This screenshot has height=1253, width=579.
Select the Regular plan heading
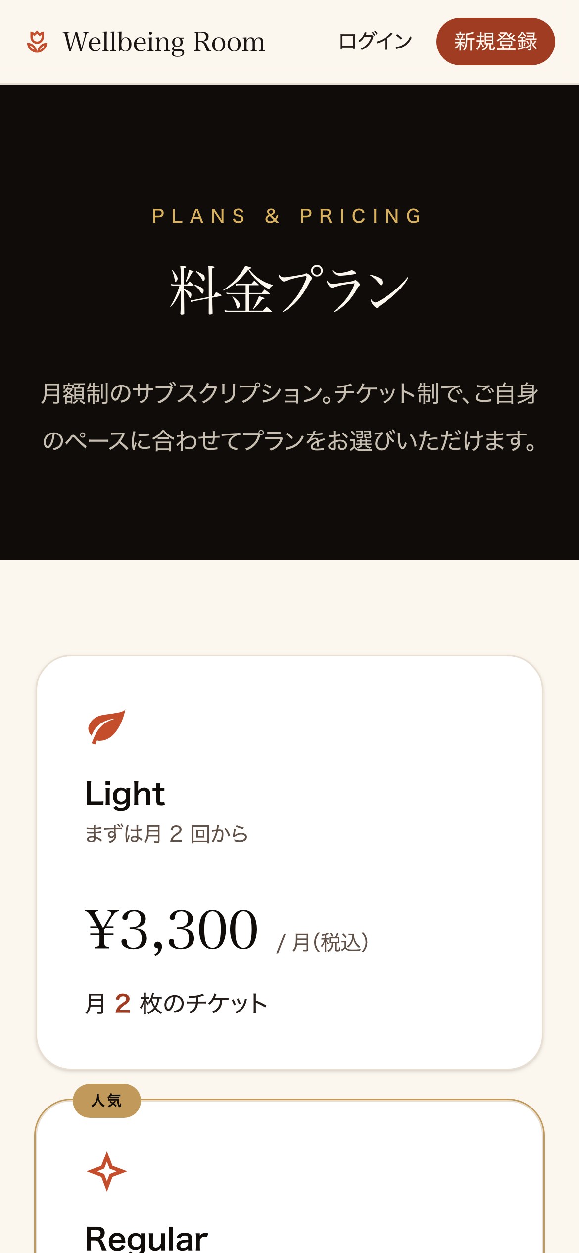point(146,1239)
